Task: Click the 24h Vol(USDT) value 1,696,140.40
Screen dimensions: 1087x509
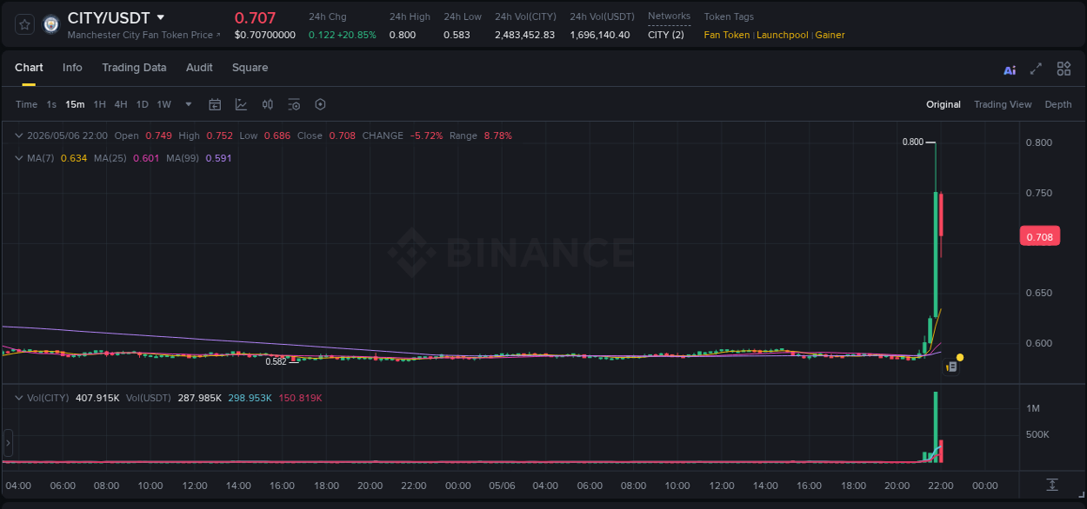Action: pyautogui.click(x=600, y=35)
